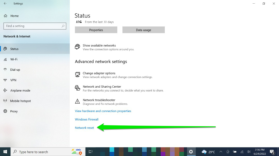This screenshot has height=156, width=279.
Task: Click the battery icon in the tray
Action: click(x=235, y=152)
